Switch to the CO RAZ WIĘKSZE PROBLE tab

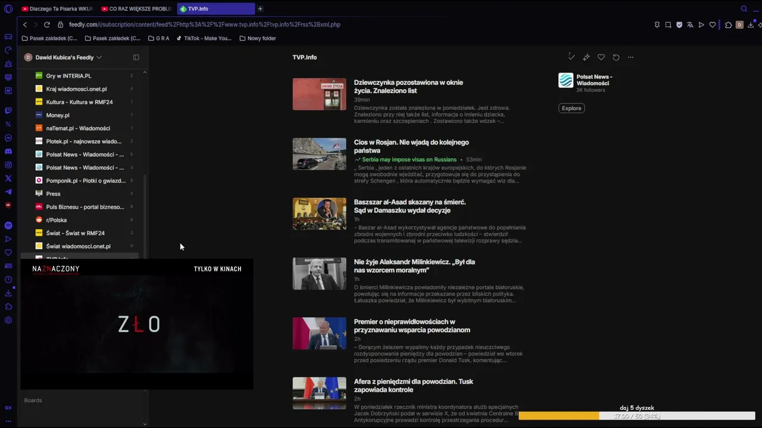point(136,9)
